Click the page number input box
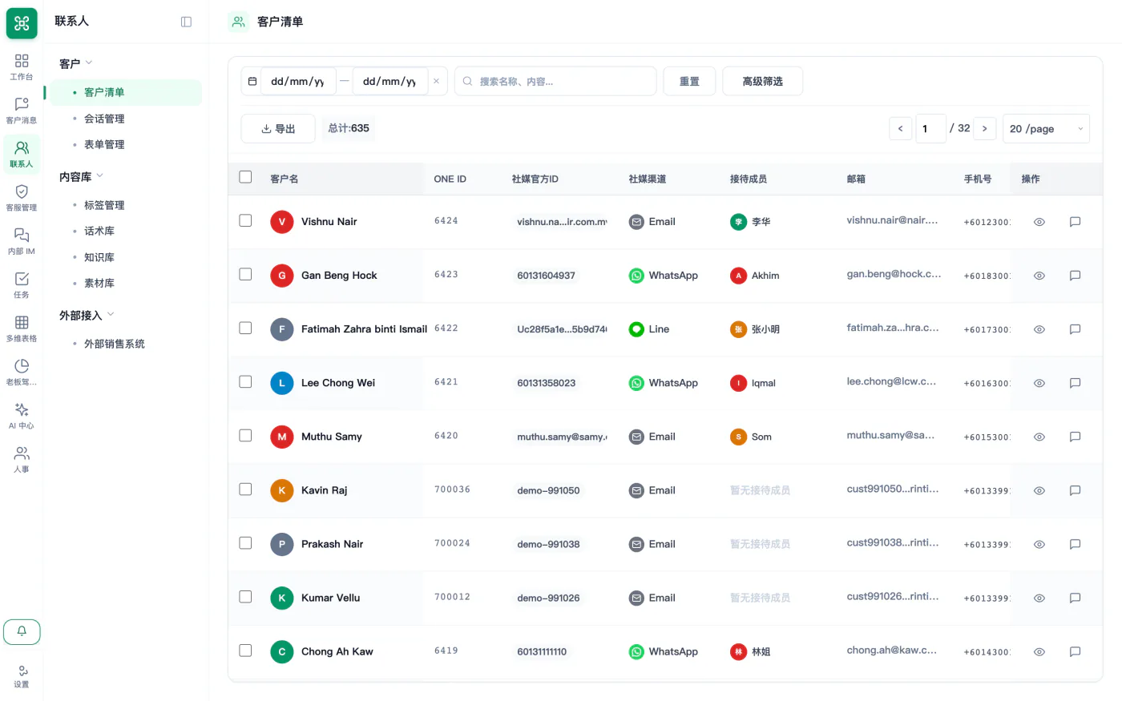 930,128
